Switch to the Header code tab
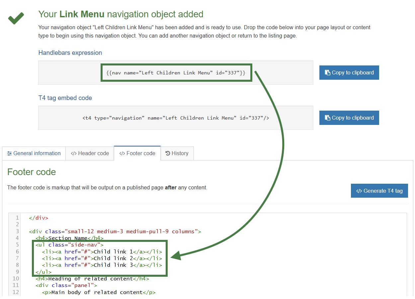This screenshot has height=299, width=415. pyautogui.click(x=90, y=153)
